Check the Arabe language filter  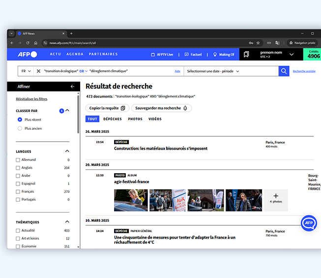tap(18, 176)
